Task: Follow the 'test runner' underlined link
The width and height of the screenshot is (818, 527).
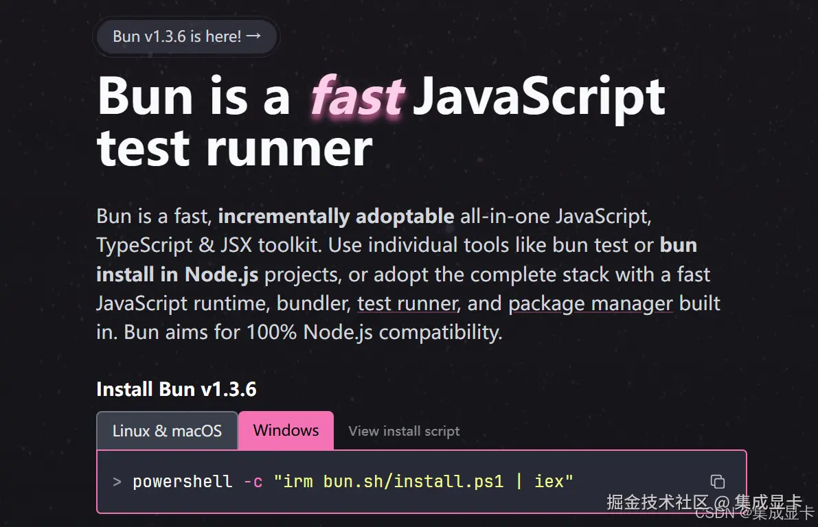Action: 407,303
